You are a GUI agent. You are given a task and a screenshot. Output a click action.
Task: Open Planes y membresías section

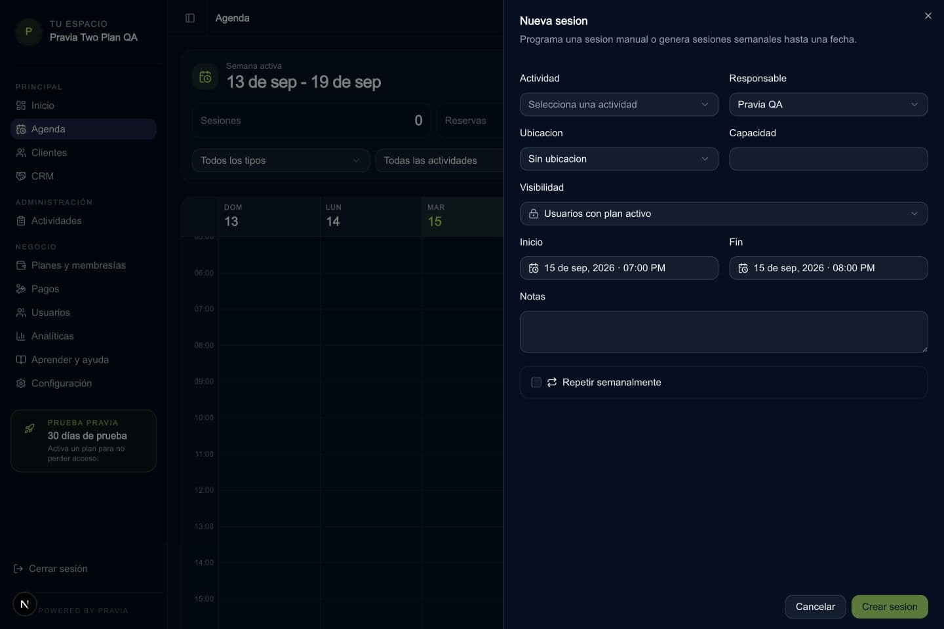(x=83, y=265)
